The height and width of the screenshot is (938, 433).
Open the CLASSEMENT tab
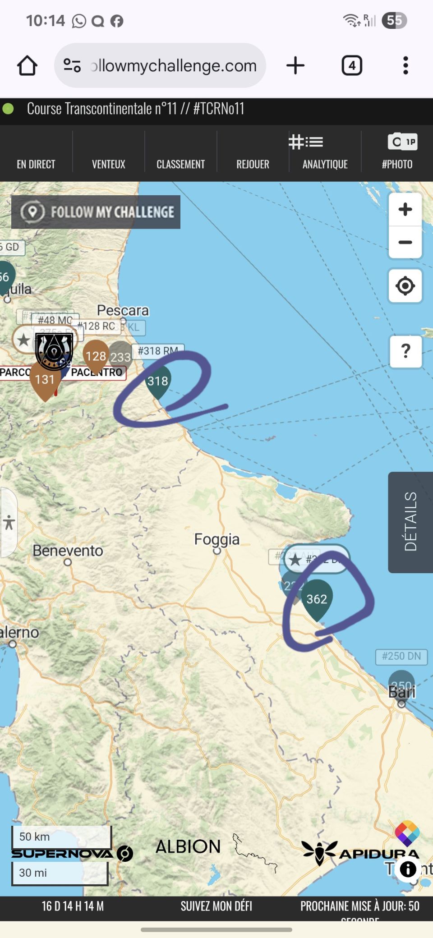(x=180, y=164)
